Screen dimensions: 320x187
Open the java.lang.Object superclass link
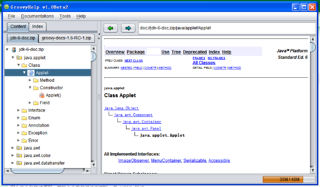(121, 108)
